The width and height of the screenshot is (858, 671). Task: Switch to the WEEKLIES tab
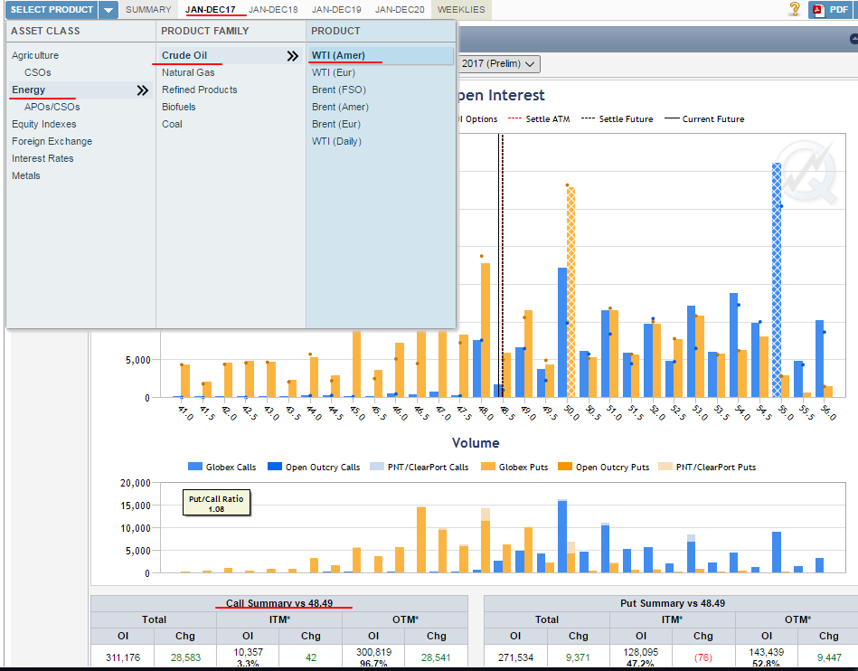coord(461,9)
